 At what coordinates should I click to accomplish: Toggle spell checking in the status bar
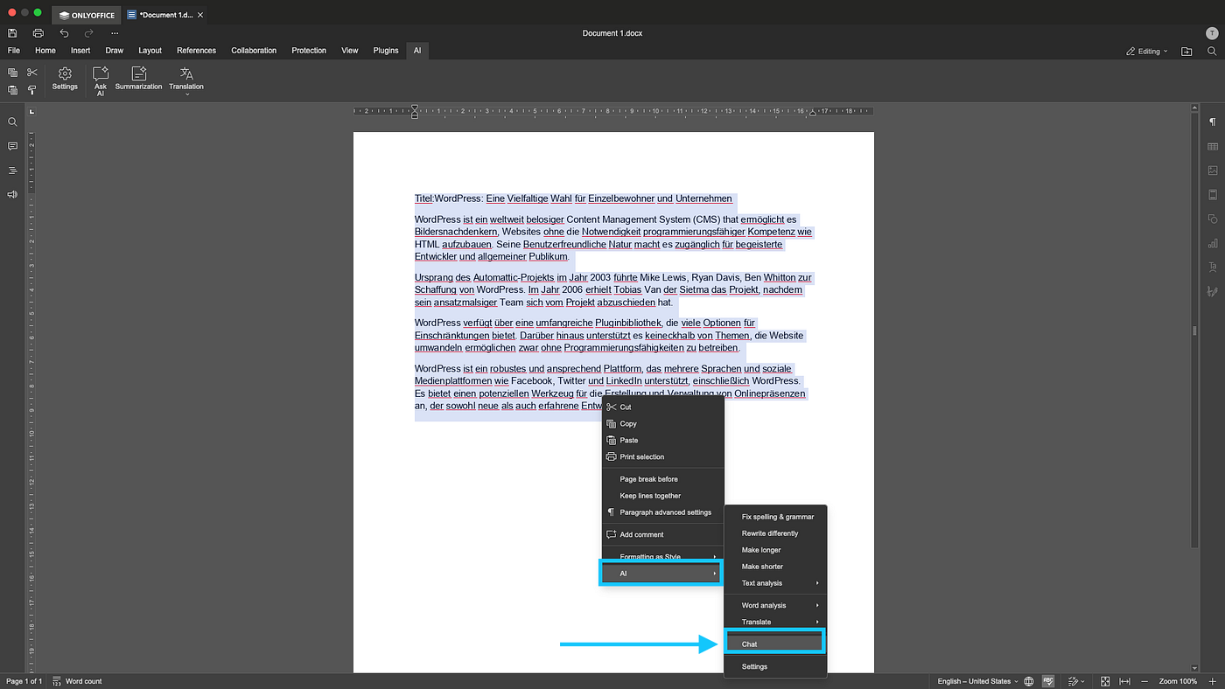(x=1049, y=681)
